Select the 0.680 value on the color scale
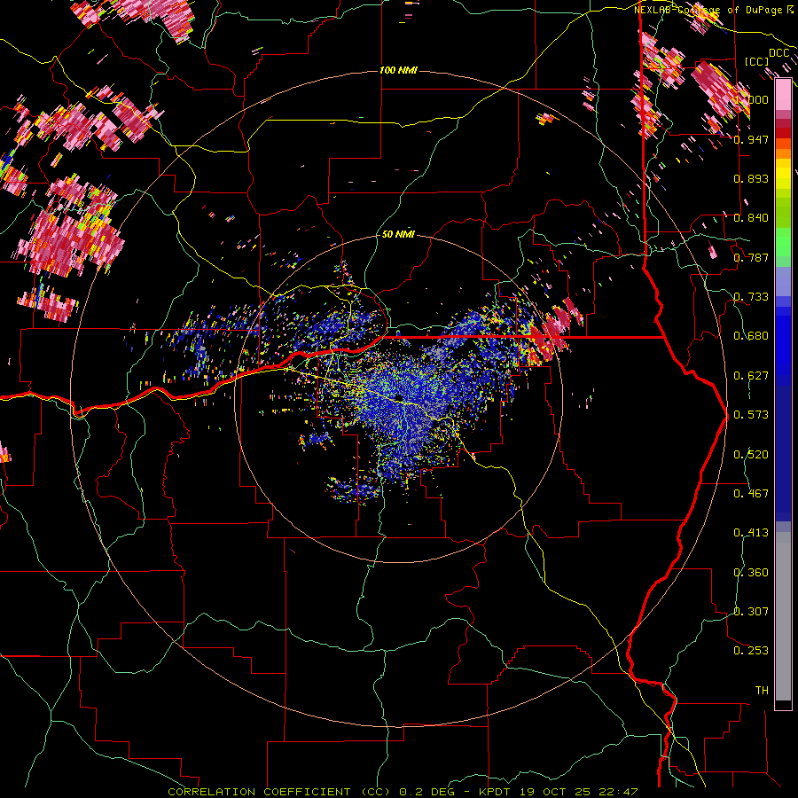The height and width of the screenshot is (798, 798). [x=751, y=335]
